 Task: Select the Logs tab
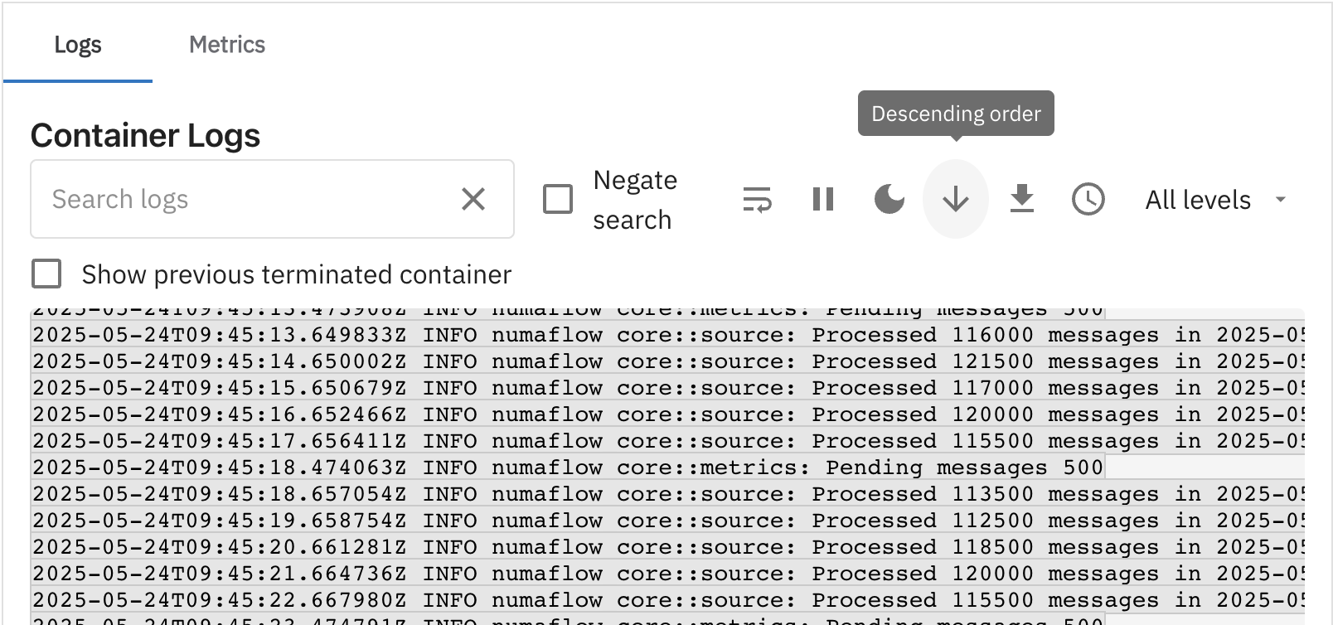(x=78, y=45)
